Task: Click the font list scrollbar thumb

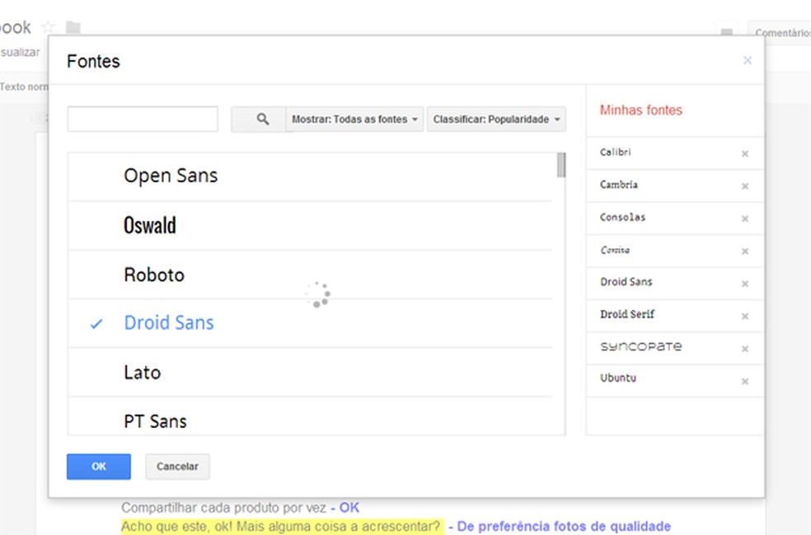Action: pyautogui.click(x=561, y=165)
